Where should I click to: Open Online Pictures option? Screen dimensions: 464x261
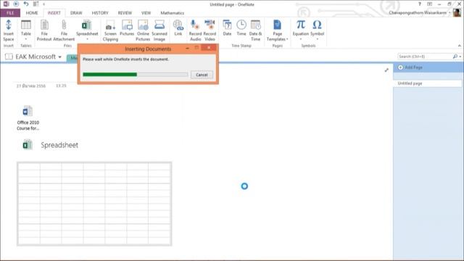coord(143,30)
